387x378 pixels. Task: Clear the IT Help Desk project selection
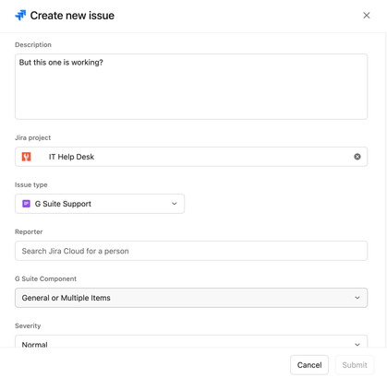[357, 157]
